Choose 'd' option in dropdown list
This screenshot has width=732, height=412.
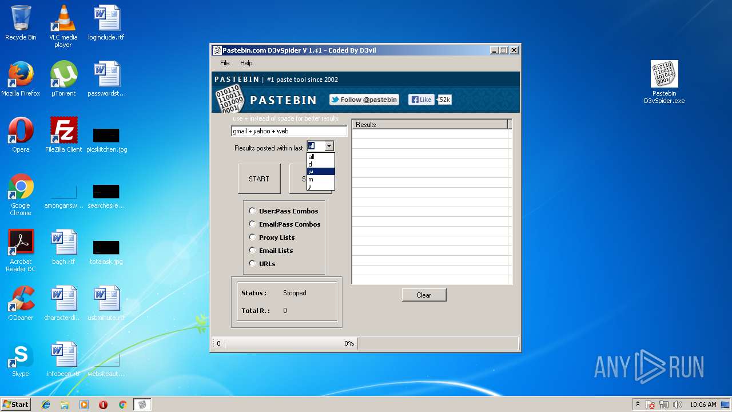click(321, 164)
